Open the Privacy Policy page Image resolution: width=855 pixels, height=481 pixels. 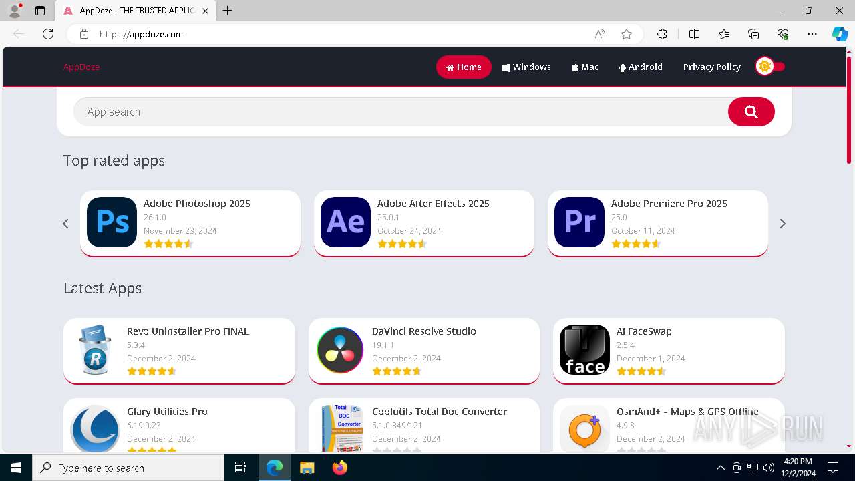(712, 67)
